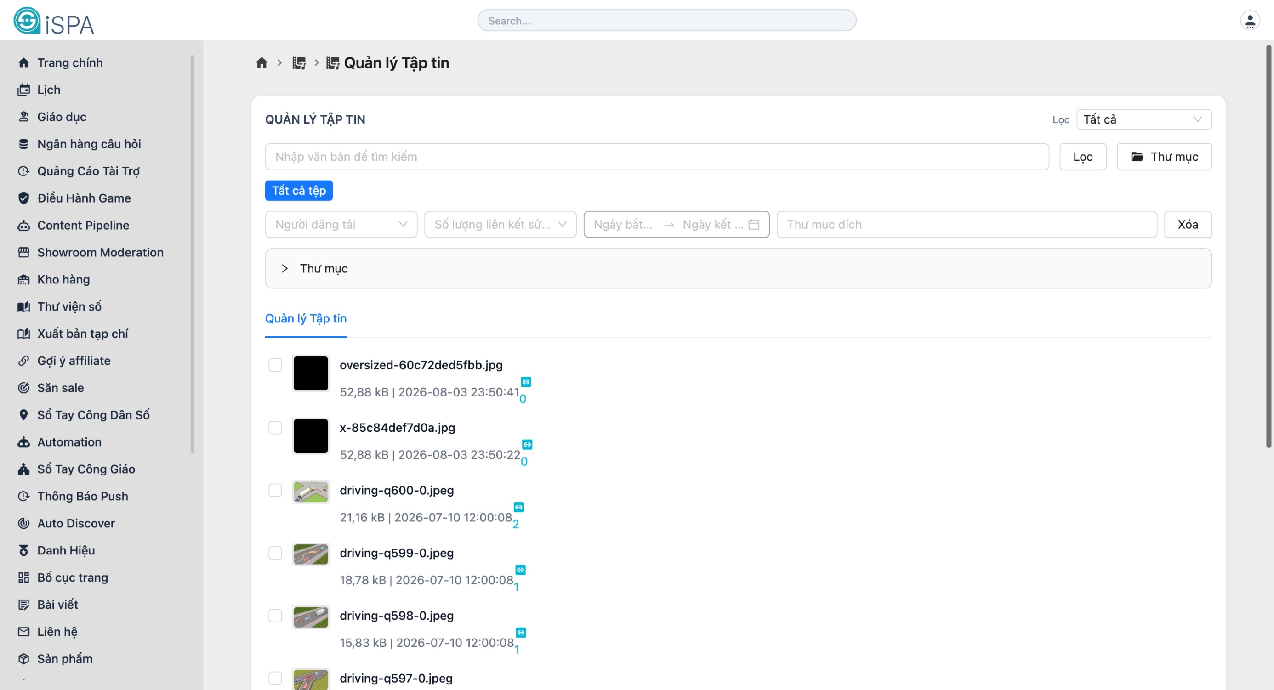Screen dimensions: 1274x690
Task: Click the Kho hàng warehouse sidebar icon
Action: pyautogui.click(x=23, y=280)
